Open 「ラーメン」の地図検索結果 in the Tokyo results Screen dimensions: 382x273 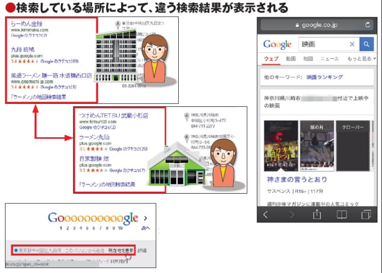pos(39,97)
